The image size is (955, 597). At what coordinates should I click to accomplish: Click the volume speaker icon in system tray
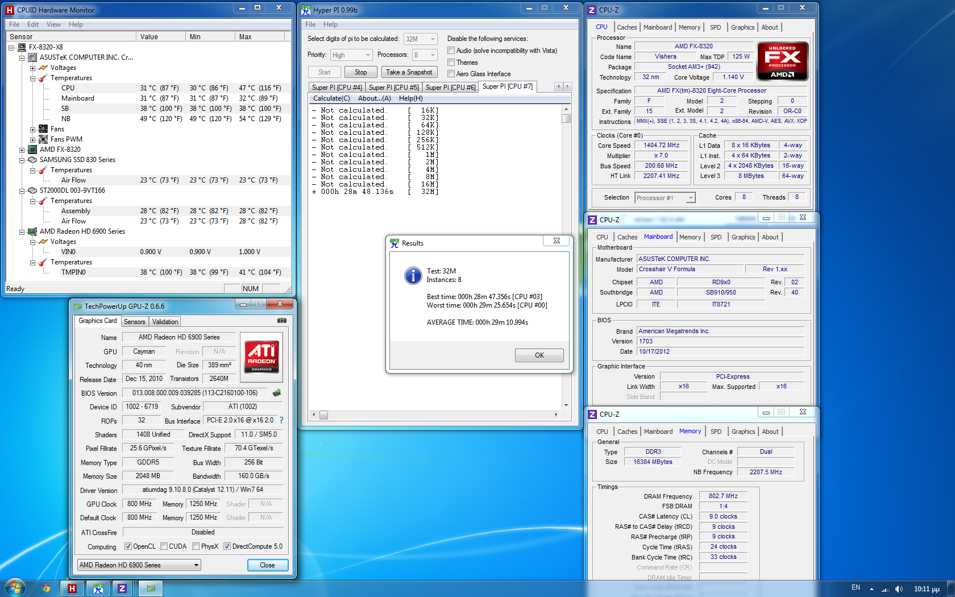click(x=899, y=589)
